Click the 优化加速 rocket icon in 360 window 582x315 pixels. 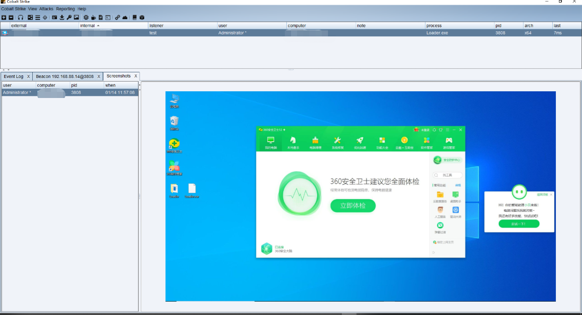pos(360,142)
